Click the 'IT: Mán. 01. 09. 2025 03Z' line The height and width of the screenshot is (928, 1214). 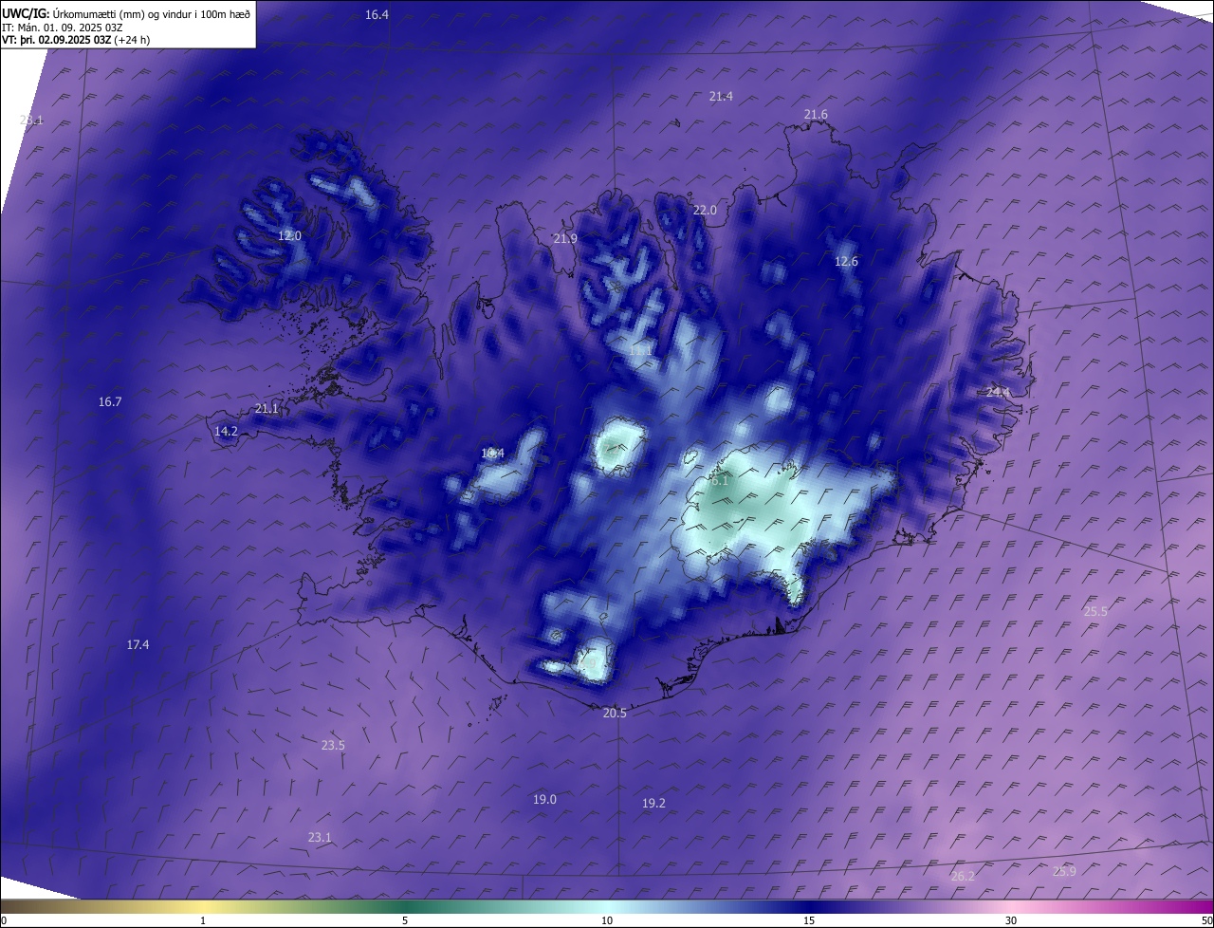[x=63, y=27]
